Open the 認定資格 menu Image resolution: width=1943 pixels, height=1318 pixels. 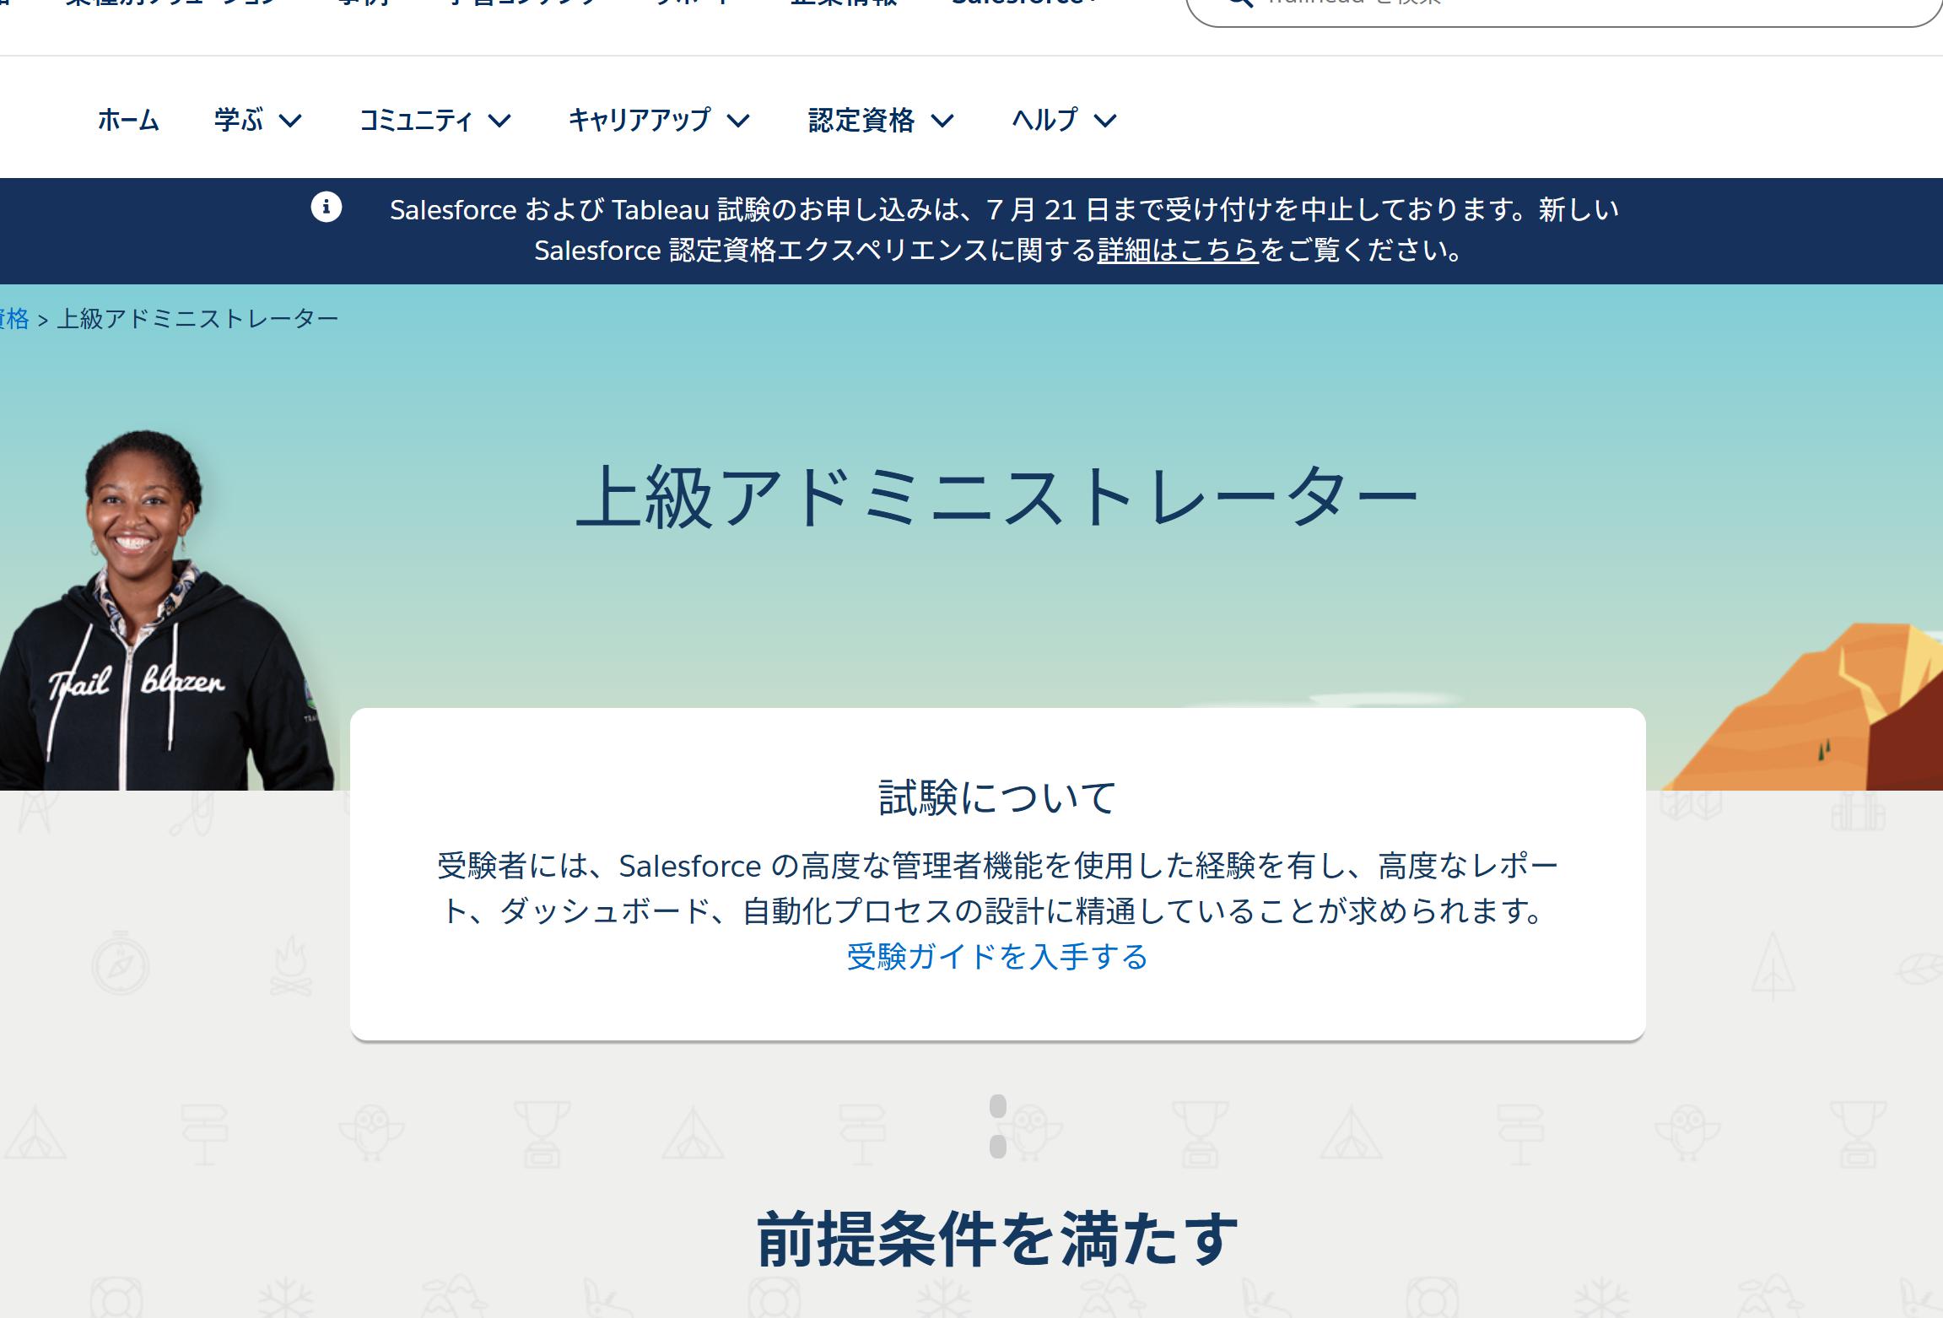861,120
